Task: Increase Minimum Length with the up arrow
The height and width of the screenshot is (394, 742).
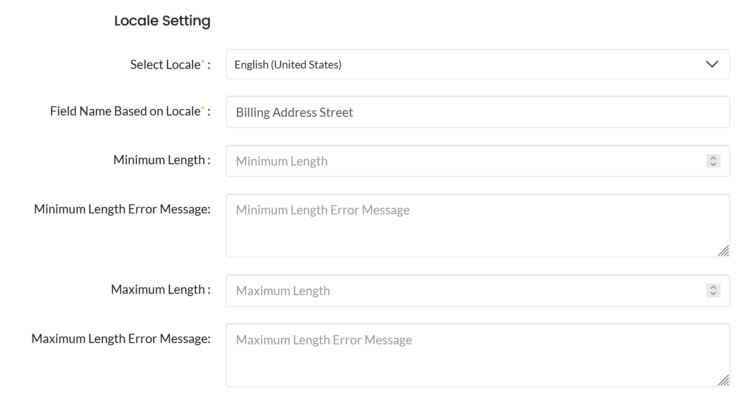Action: click(x=713, y=158)
